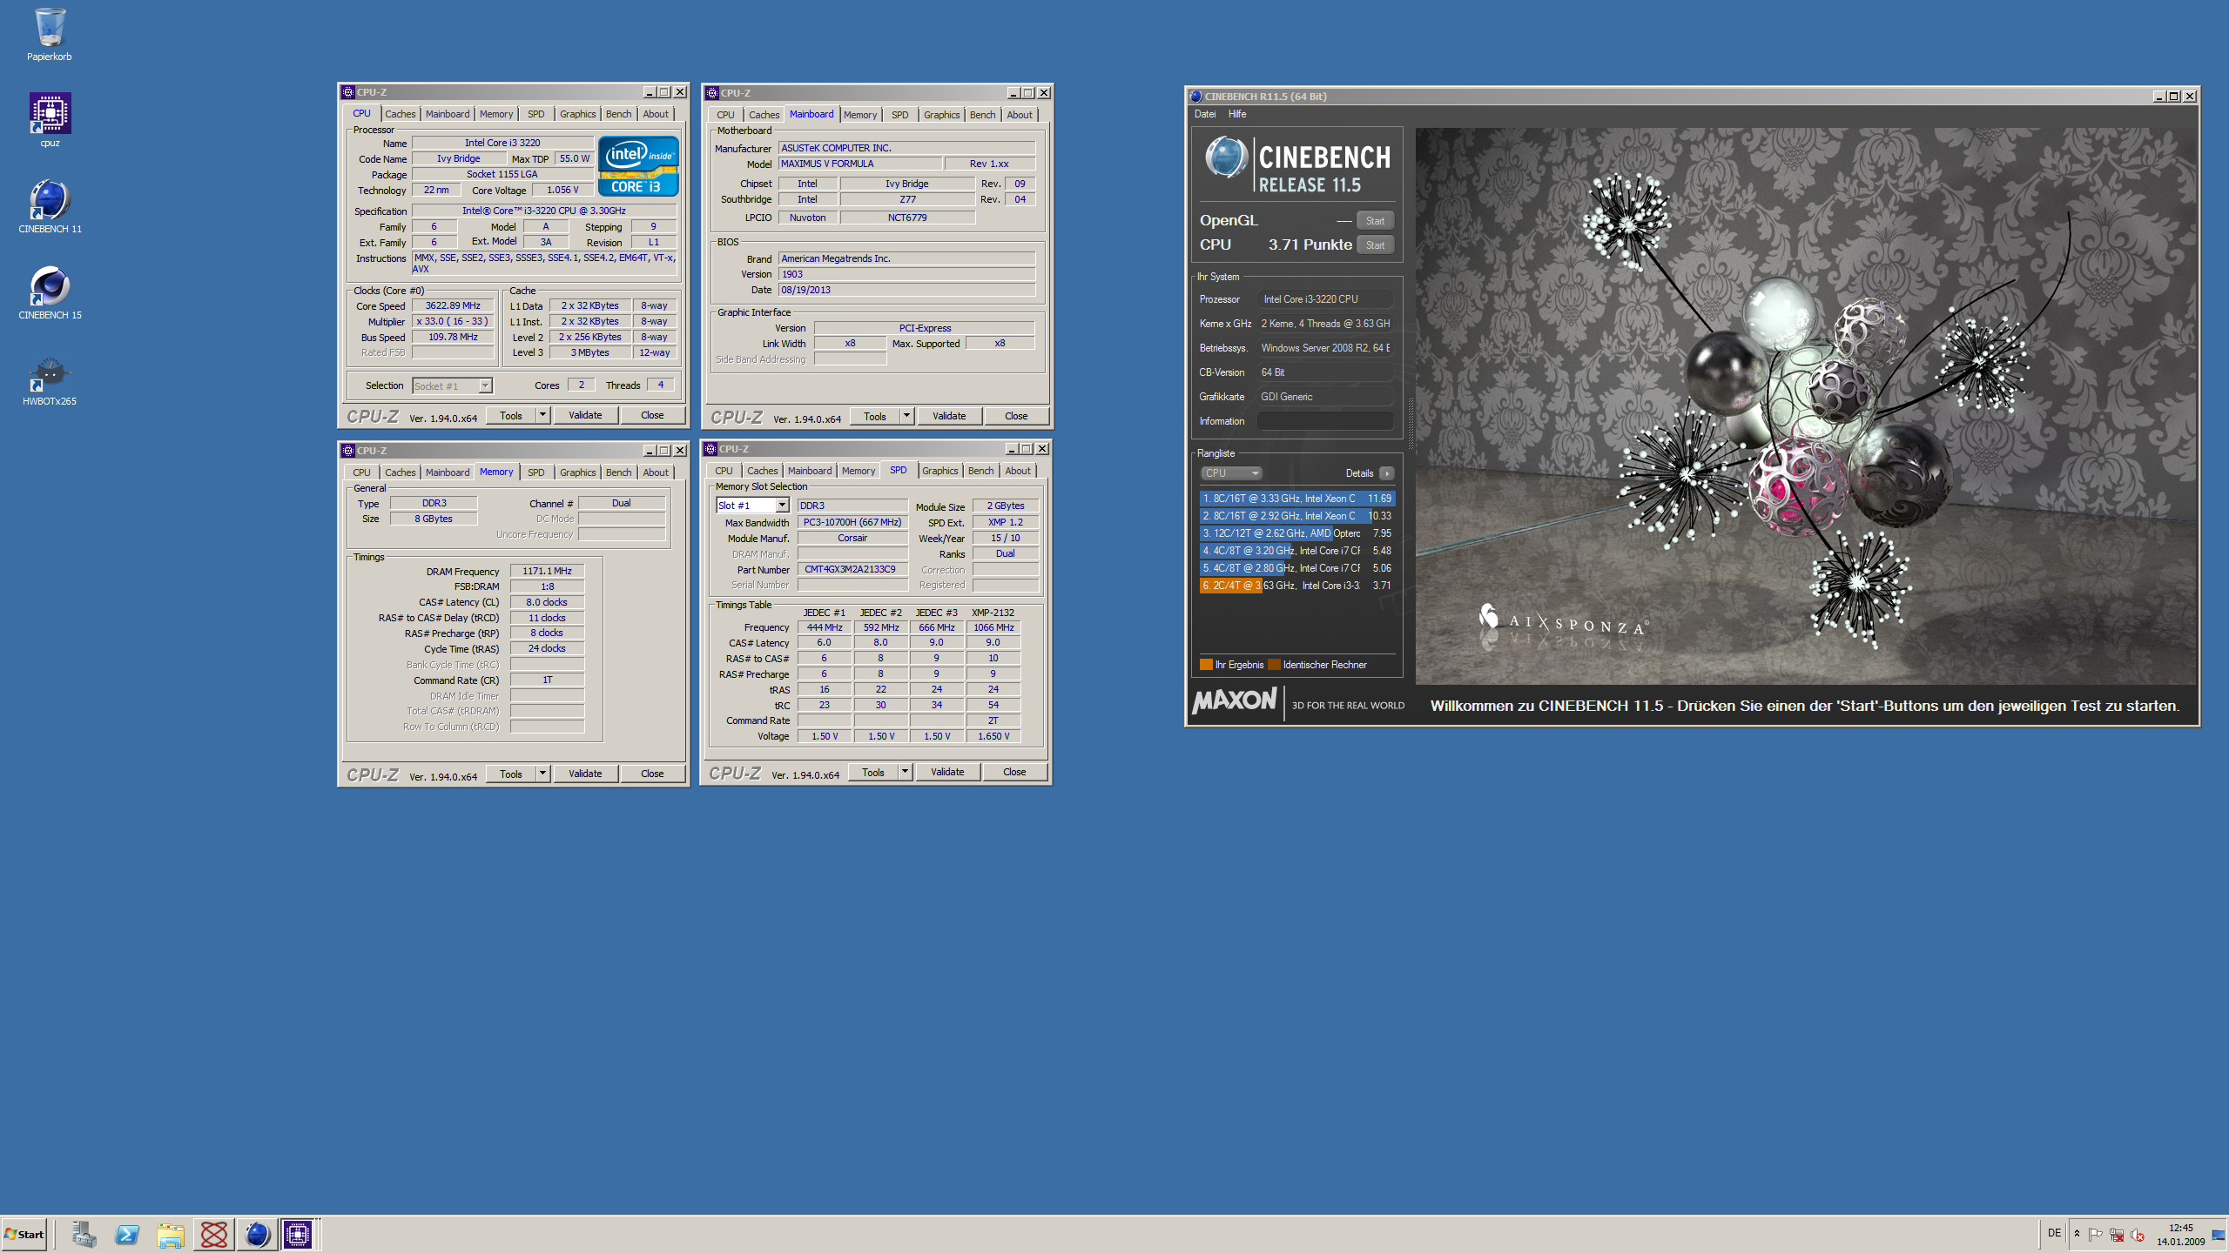Click the Cinebench window title bar icon
The height and width of the screenshot is (1253, 2229).
click(1196, 96)
